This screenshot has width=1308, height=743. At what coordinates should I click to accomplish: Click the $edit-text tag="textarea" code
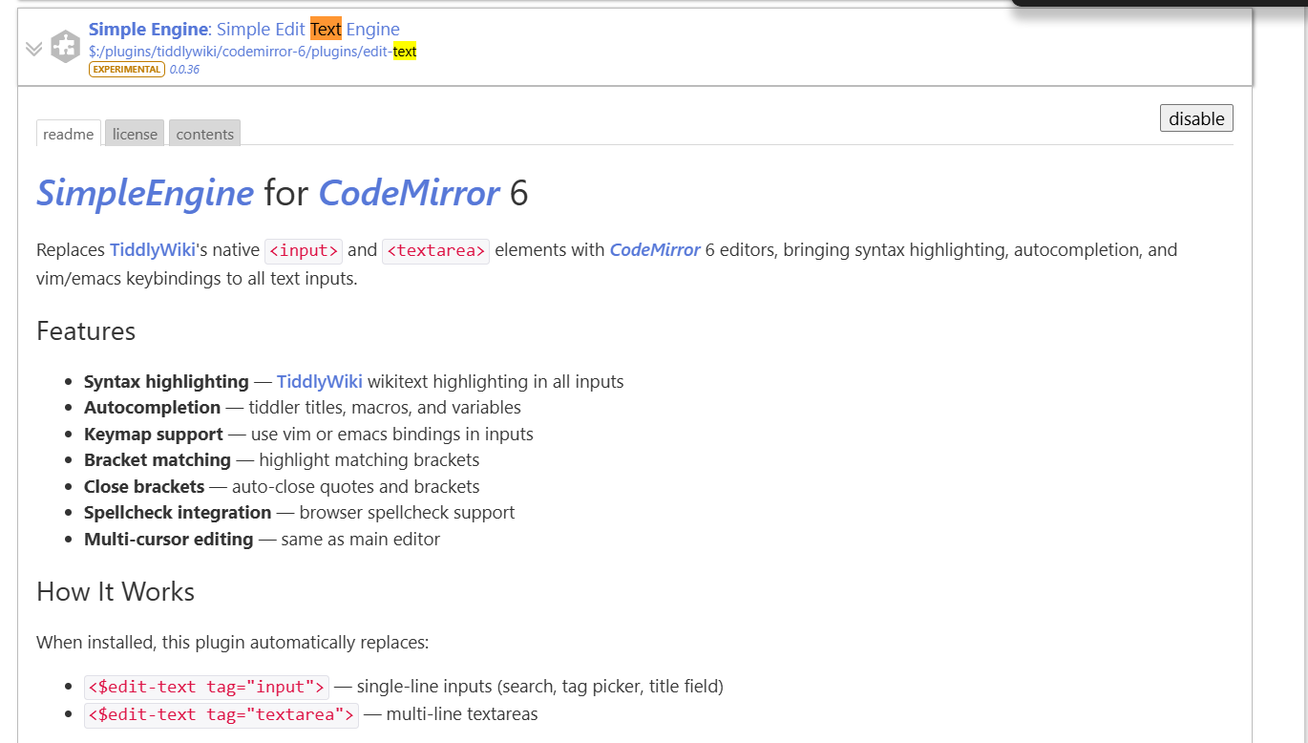pyautogui.click(x=222, y=714)
